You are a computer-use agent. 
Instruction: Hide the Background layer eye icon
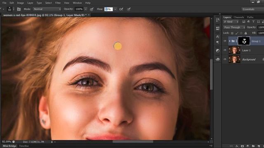[225, 59]
